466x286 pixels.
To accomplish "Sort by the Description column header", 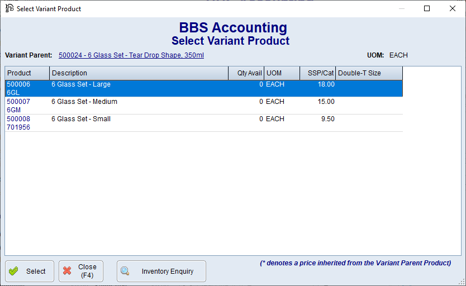I will coord(139,73).
